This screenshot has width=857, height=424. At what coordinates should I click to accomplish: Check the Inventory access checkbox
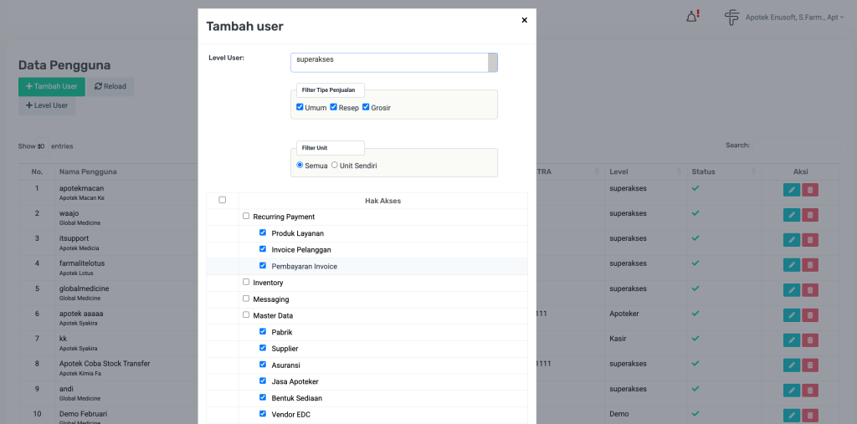[x=246, y=282]
